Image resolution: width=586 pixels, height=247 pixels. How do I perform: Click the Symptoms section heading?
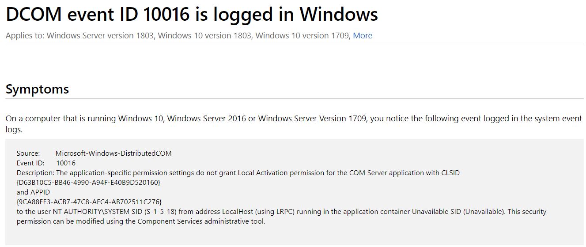point(37,89)
